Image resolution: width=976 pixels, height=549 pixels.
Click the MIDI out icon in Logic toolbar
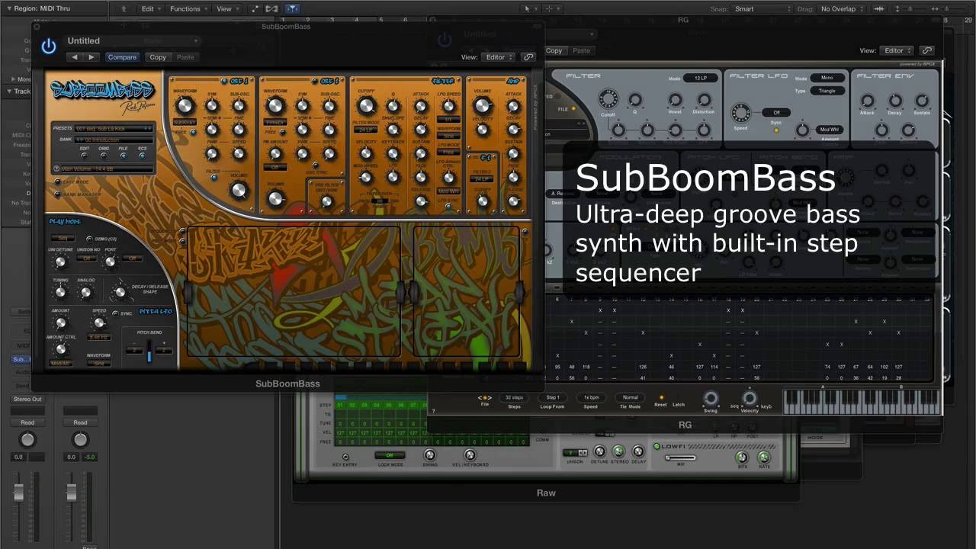pyautogui.click(x=271, y=8)
